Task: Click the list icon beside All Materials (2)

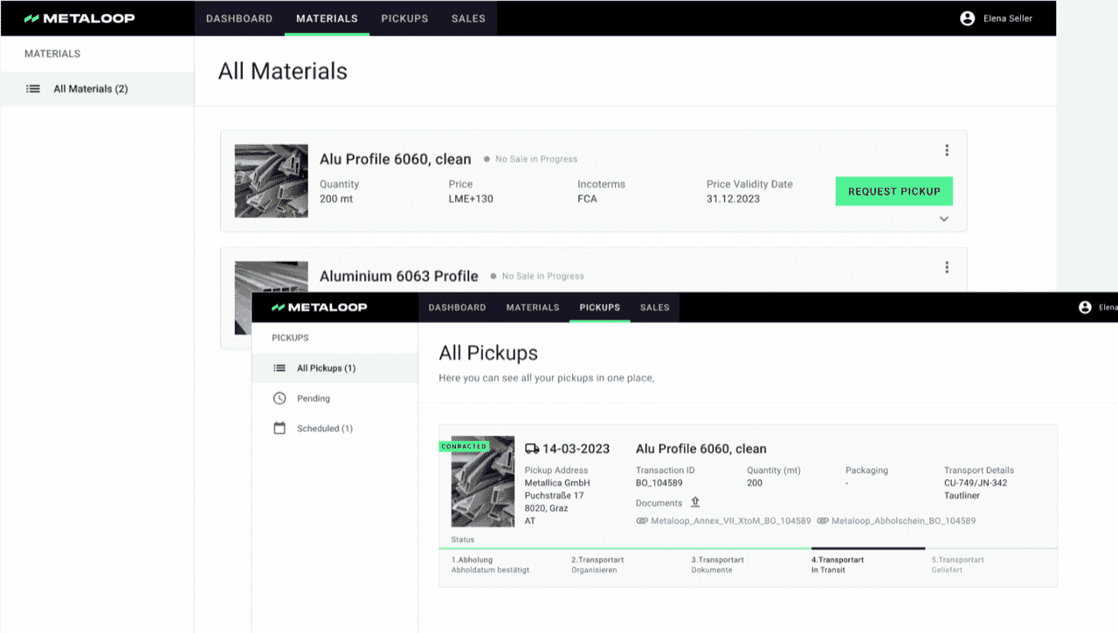Action: 33,89
